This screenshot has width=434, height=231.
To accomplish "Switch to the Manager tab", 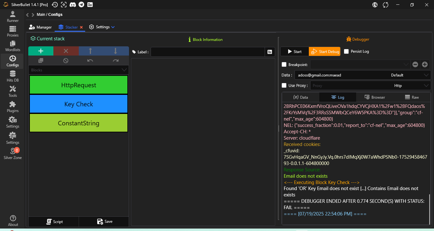I will (x=40, y=27).
